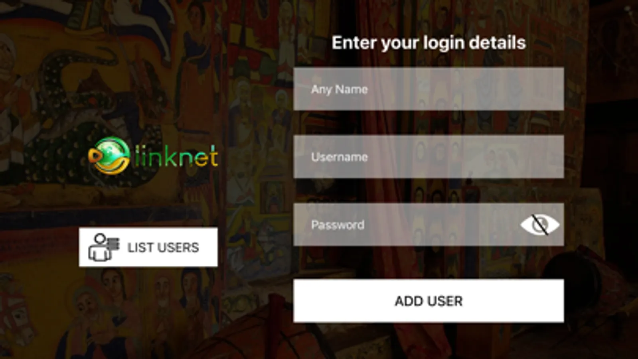638x359 pixels.
Task: Submit the form with ADD USER
Action: 429,301
